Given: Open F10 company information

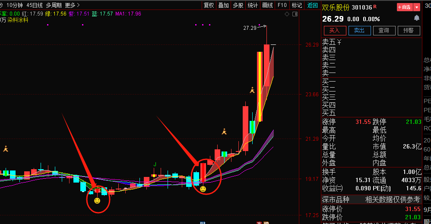Looking at the screenshot, I should [x=282, y=5].
